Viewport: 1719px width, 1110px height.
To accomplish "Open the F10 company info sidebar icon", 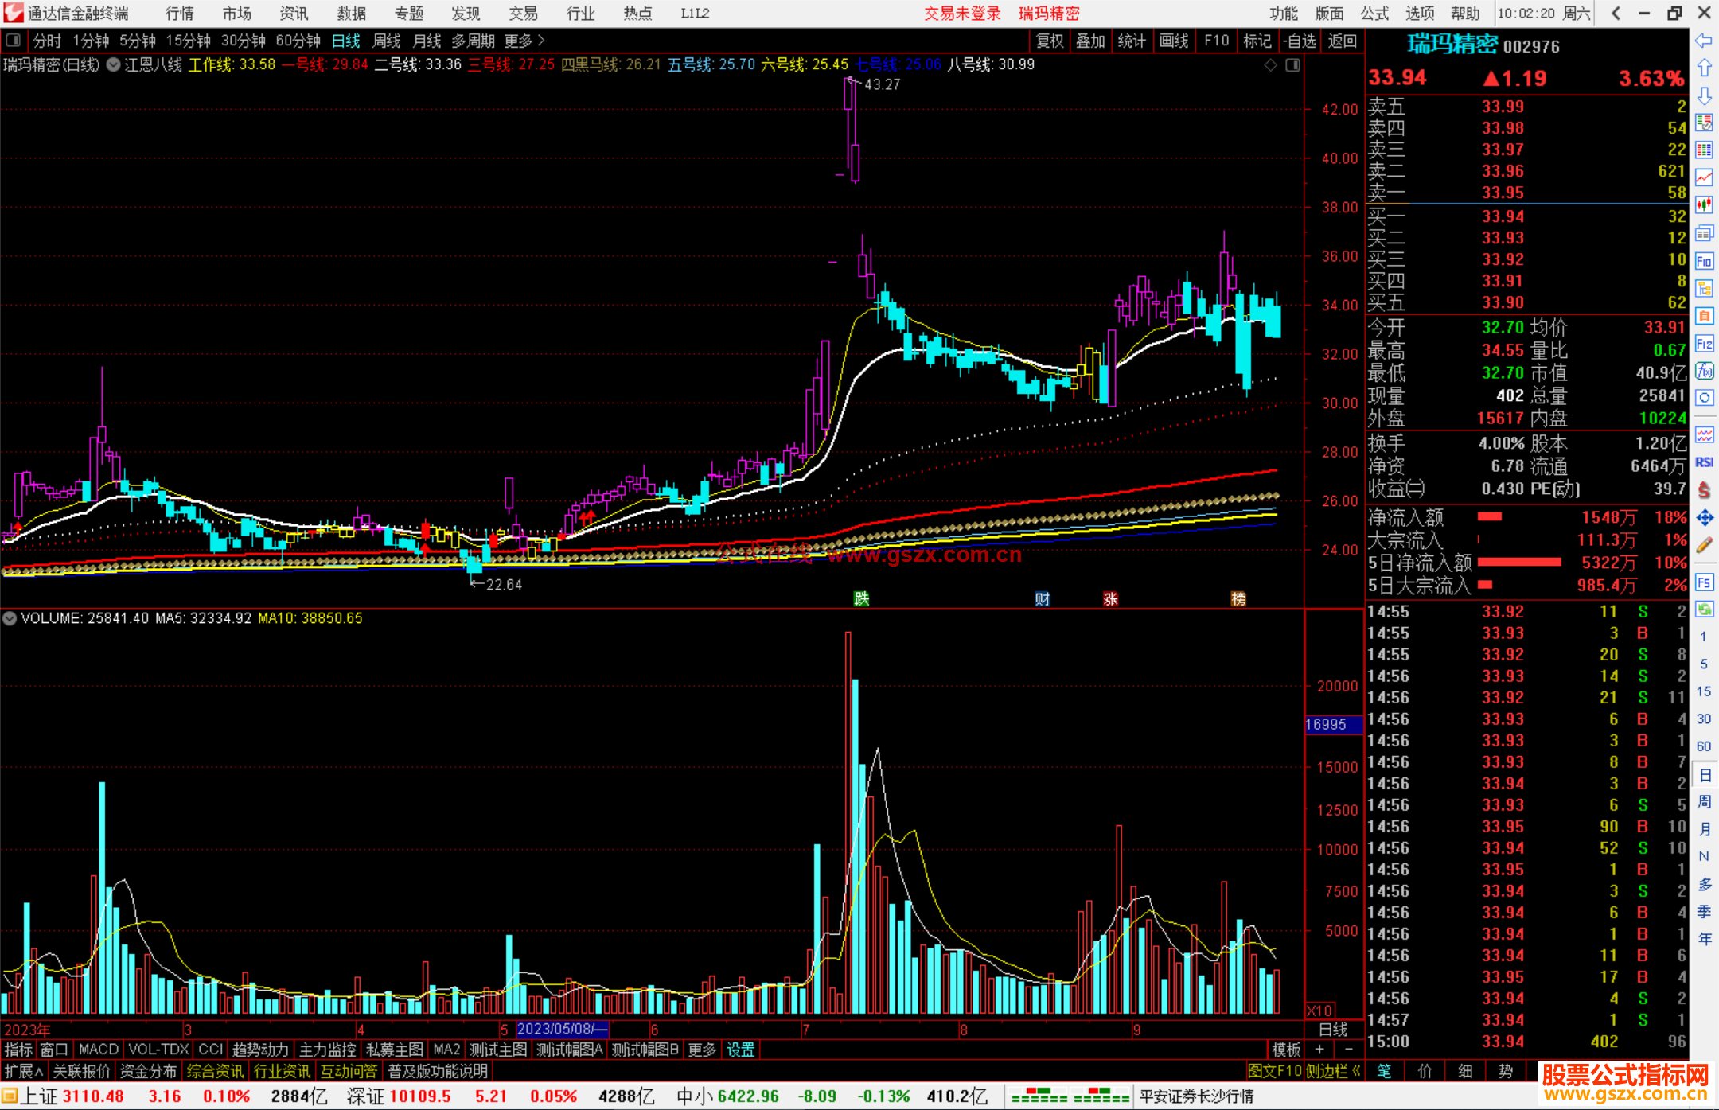I will pos(1704,261).
